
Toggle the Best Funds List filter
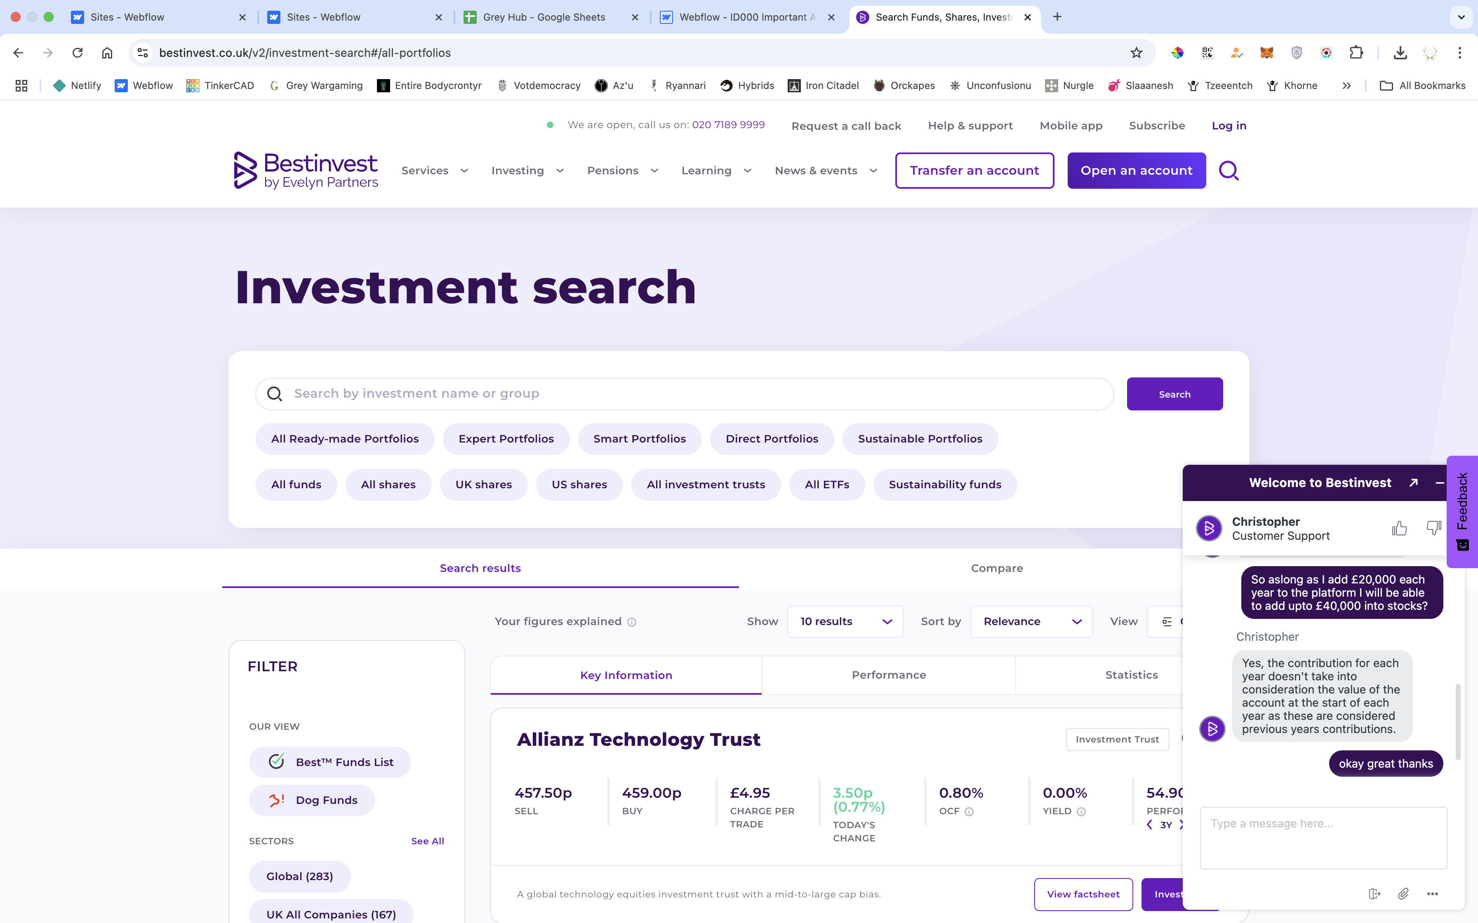(x=330, y=762)
